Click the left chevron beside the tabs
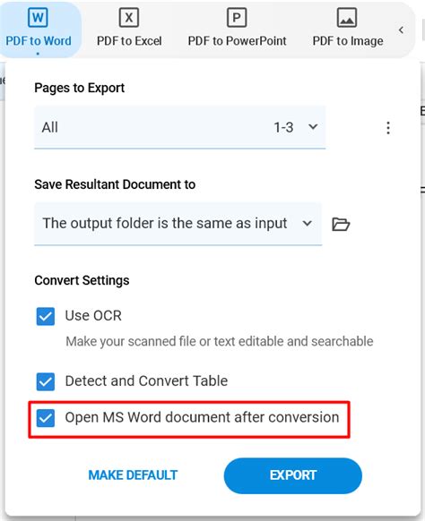Viewport: 425px width, 521px height. pyautogui.click(x=401, y=30)
